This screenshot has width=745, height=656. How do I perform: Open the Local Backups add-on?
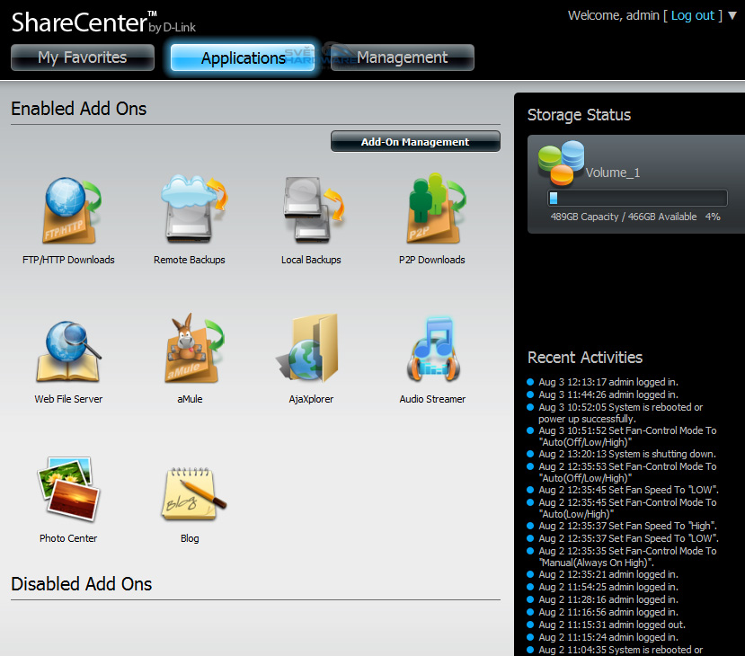pyautogui.click(x=311, y=211)
